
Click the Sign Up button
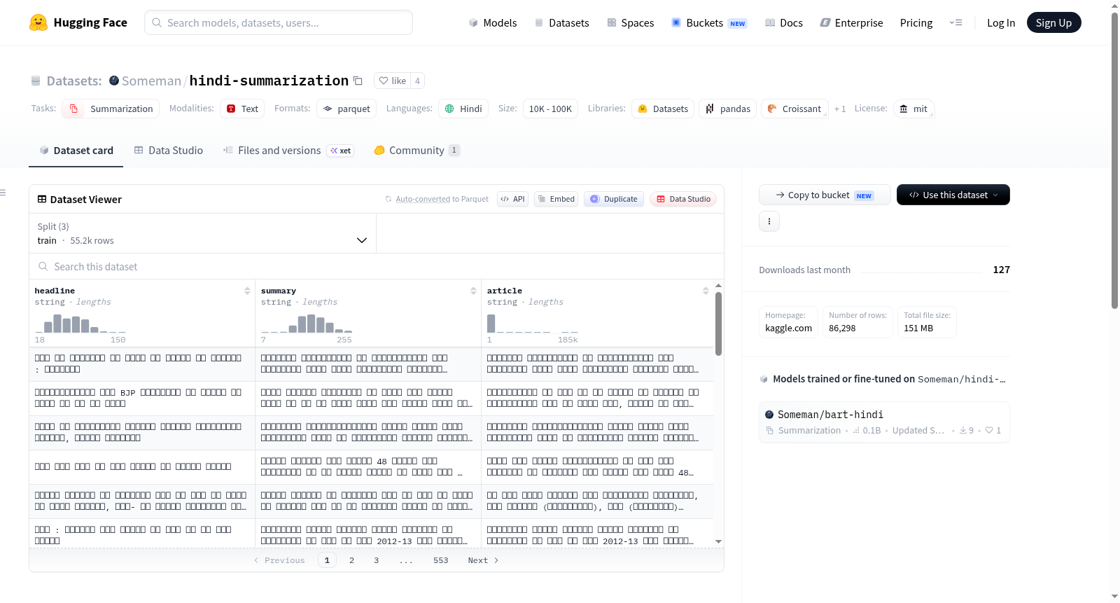pyautogui.click(x=1053, y=22)
